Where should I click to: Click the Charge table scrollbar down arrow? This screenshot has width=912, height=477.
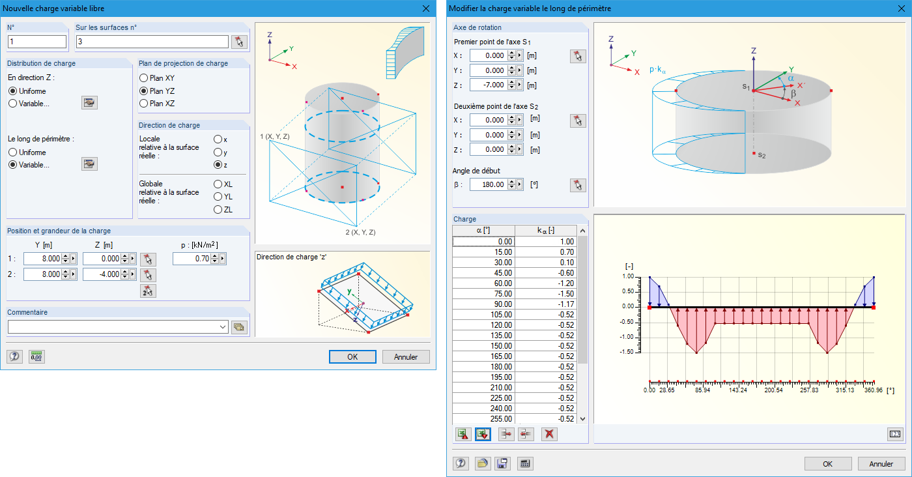(582, 419)
